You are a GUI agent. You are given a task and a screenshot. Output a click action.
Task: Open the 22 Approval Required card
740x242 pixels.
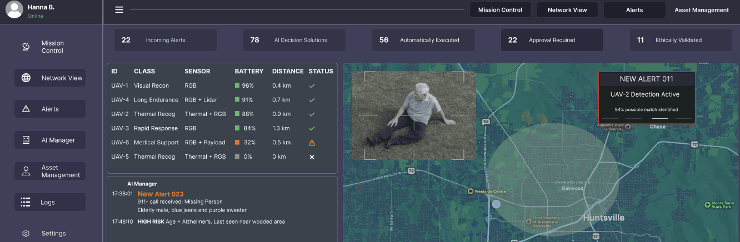click(x=552, y=40)
